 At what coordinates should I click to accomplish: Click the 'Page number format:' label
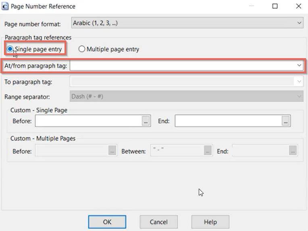32,24
